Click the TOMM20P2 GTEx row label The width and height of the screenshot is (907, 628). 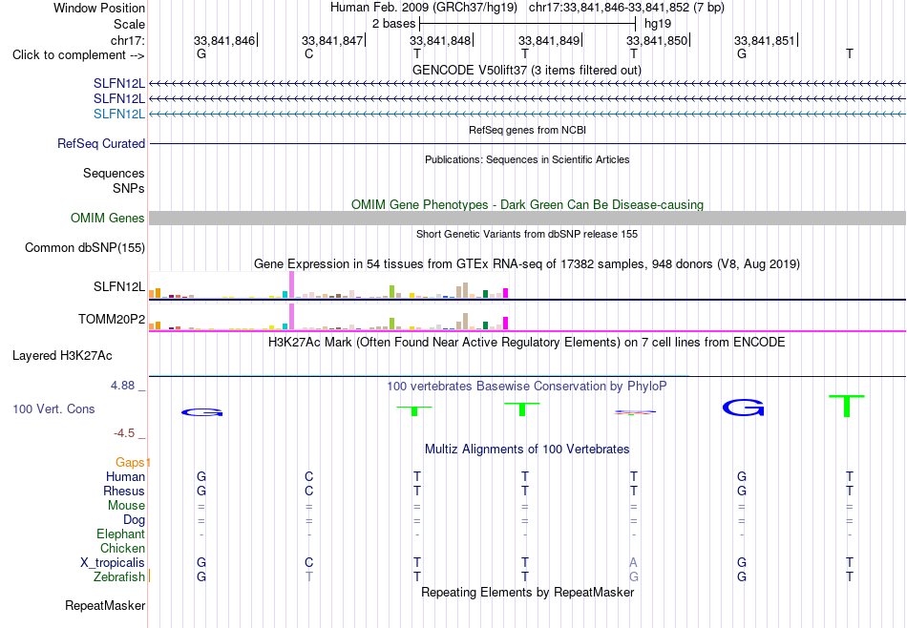pos(112,319)
